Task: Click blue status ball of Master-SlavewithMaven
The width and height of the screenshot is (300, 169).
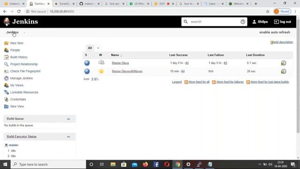Action: 87,71
